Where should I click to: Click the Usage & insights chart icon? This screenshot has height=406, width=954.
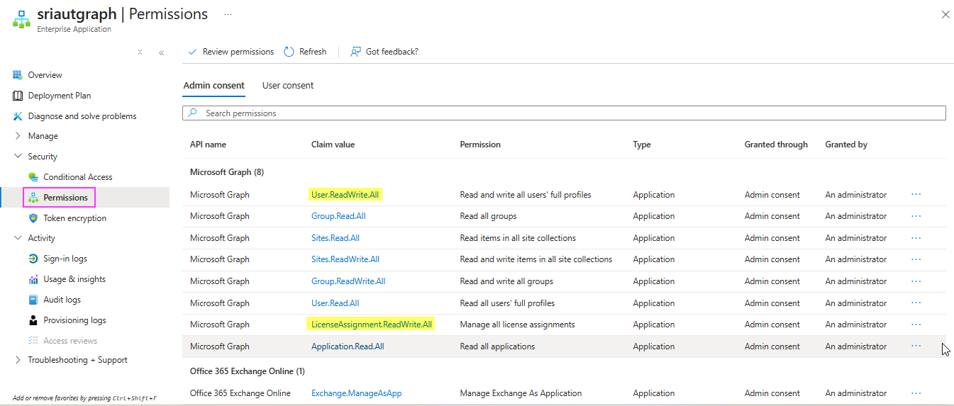click(x=33, y=279)
